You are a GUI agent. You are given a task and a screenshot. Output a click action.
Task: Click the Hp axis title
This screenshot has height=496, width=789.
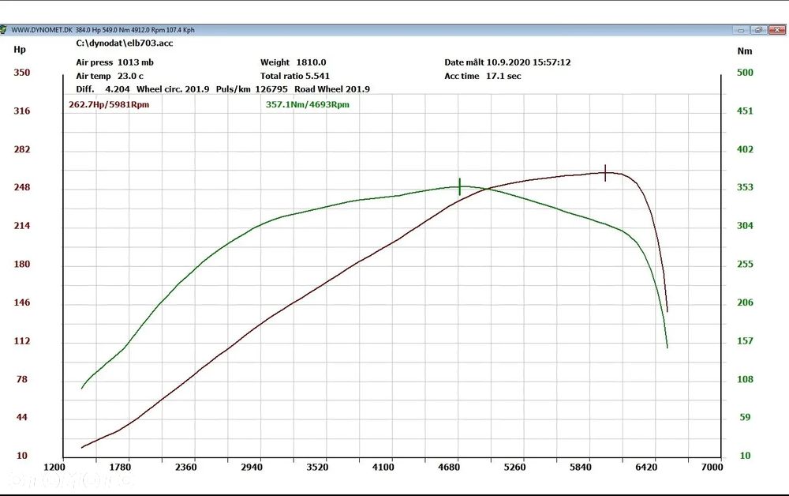(x=20, y=49)
